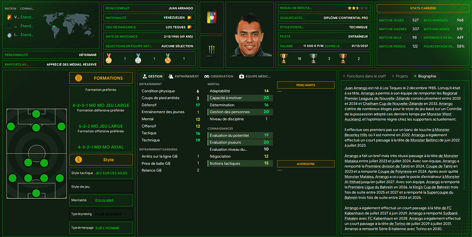472x237 pixels.
Task: Click the gold medal icon
Action: pos(109,59)
